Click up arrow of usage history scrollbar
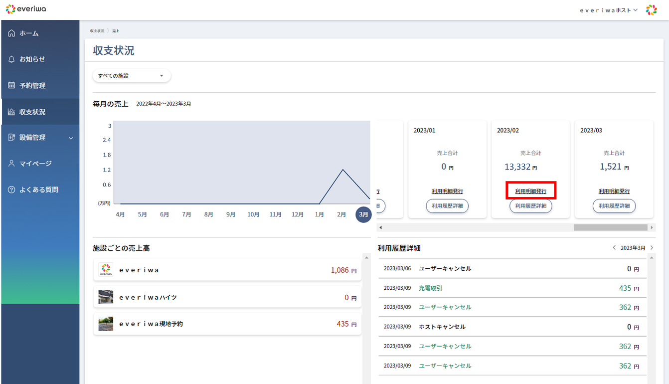Image resolution: width=669 pixels, height=384 pixels. coord(652,258)
